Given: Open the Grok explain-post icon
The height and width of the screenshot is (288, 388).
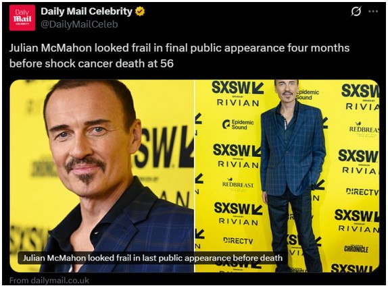Looking at the screenshot, I should 356,11.
